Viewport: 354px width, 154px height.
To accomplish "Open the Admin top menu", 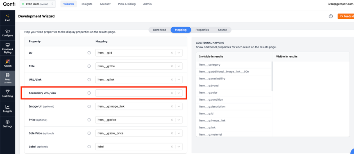I will click(147, 4).
